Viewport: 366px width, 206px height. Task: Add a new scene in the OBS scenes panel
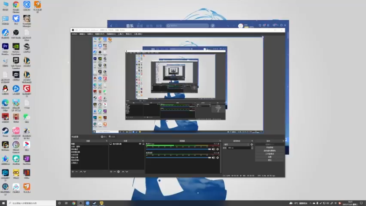[73, 172]
